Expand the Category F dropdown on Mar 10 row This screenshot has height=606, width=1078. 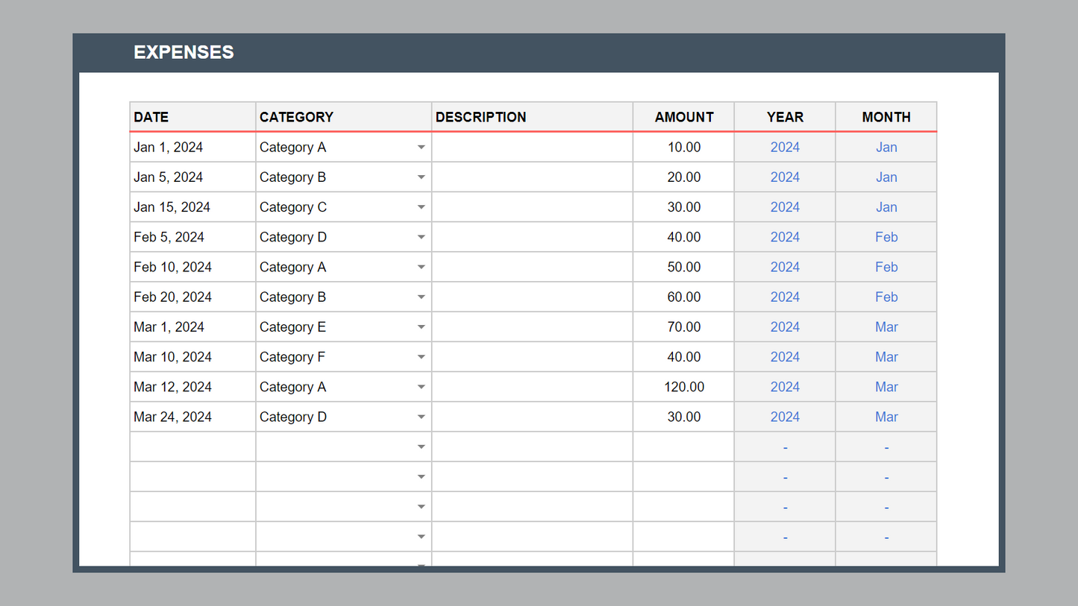[x=422, y=356]
